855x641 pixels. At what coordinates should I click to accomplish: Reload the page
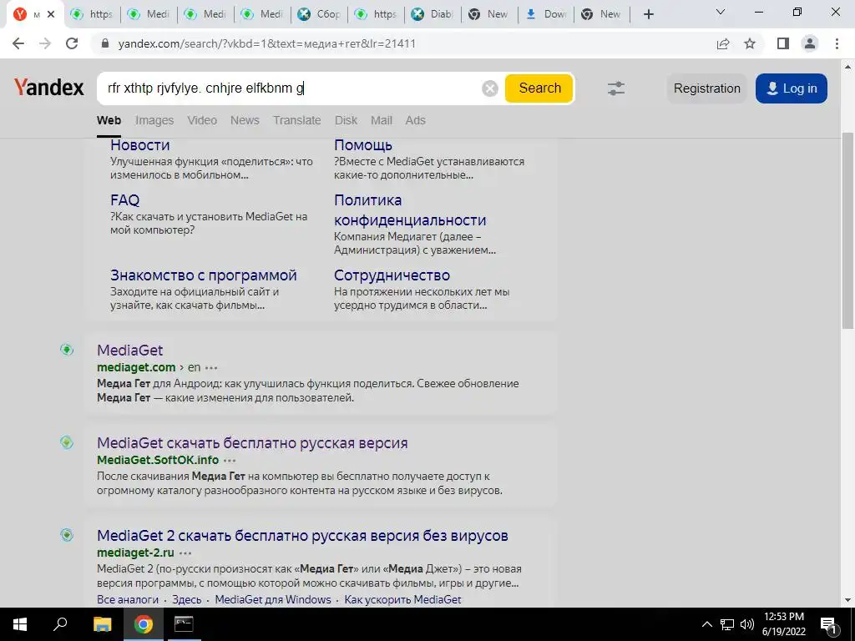(72, 43)
